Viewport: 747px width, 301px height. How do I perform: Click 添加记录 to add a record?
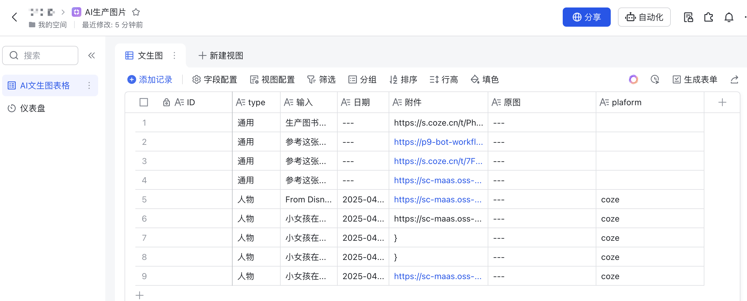150,79
